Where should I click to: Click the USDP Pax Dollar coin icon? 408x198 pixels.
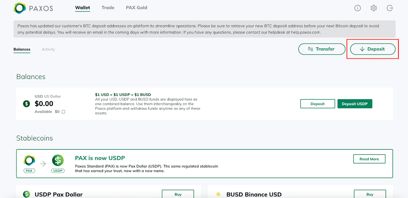click(26, 194)
